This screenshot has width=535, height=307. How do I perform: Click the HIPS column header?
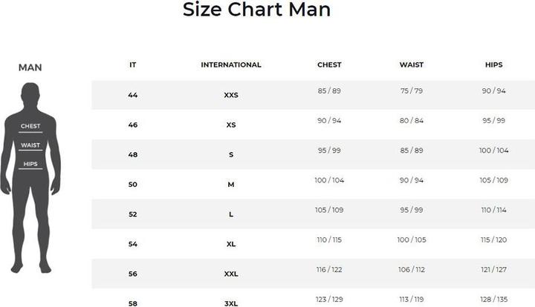493,65
